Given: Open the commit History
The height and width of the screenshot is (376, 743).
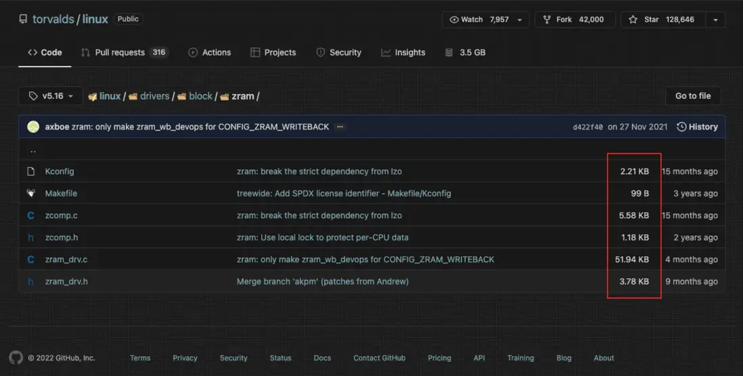Looking at the screenshot, I should pyautogui.click(x=697, y=127).
